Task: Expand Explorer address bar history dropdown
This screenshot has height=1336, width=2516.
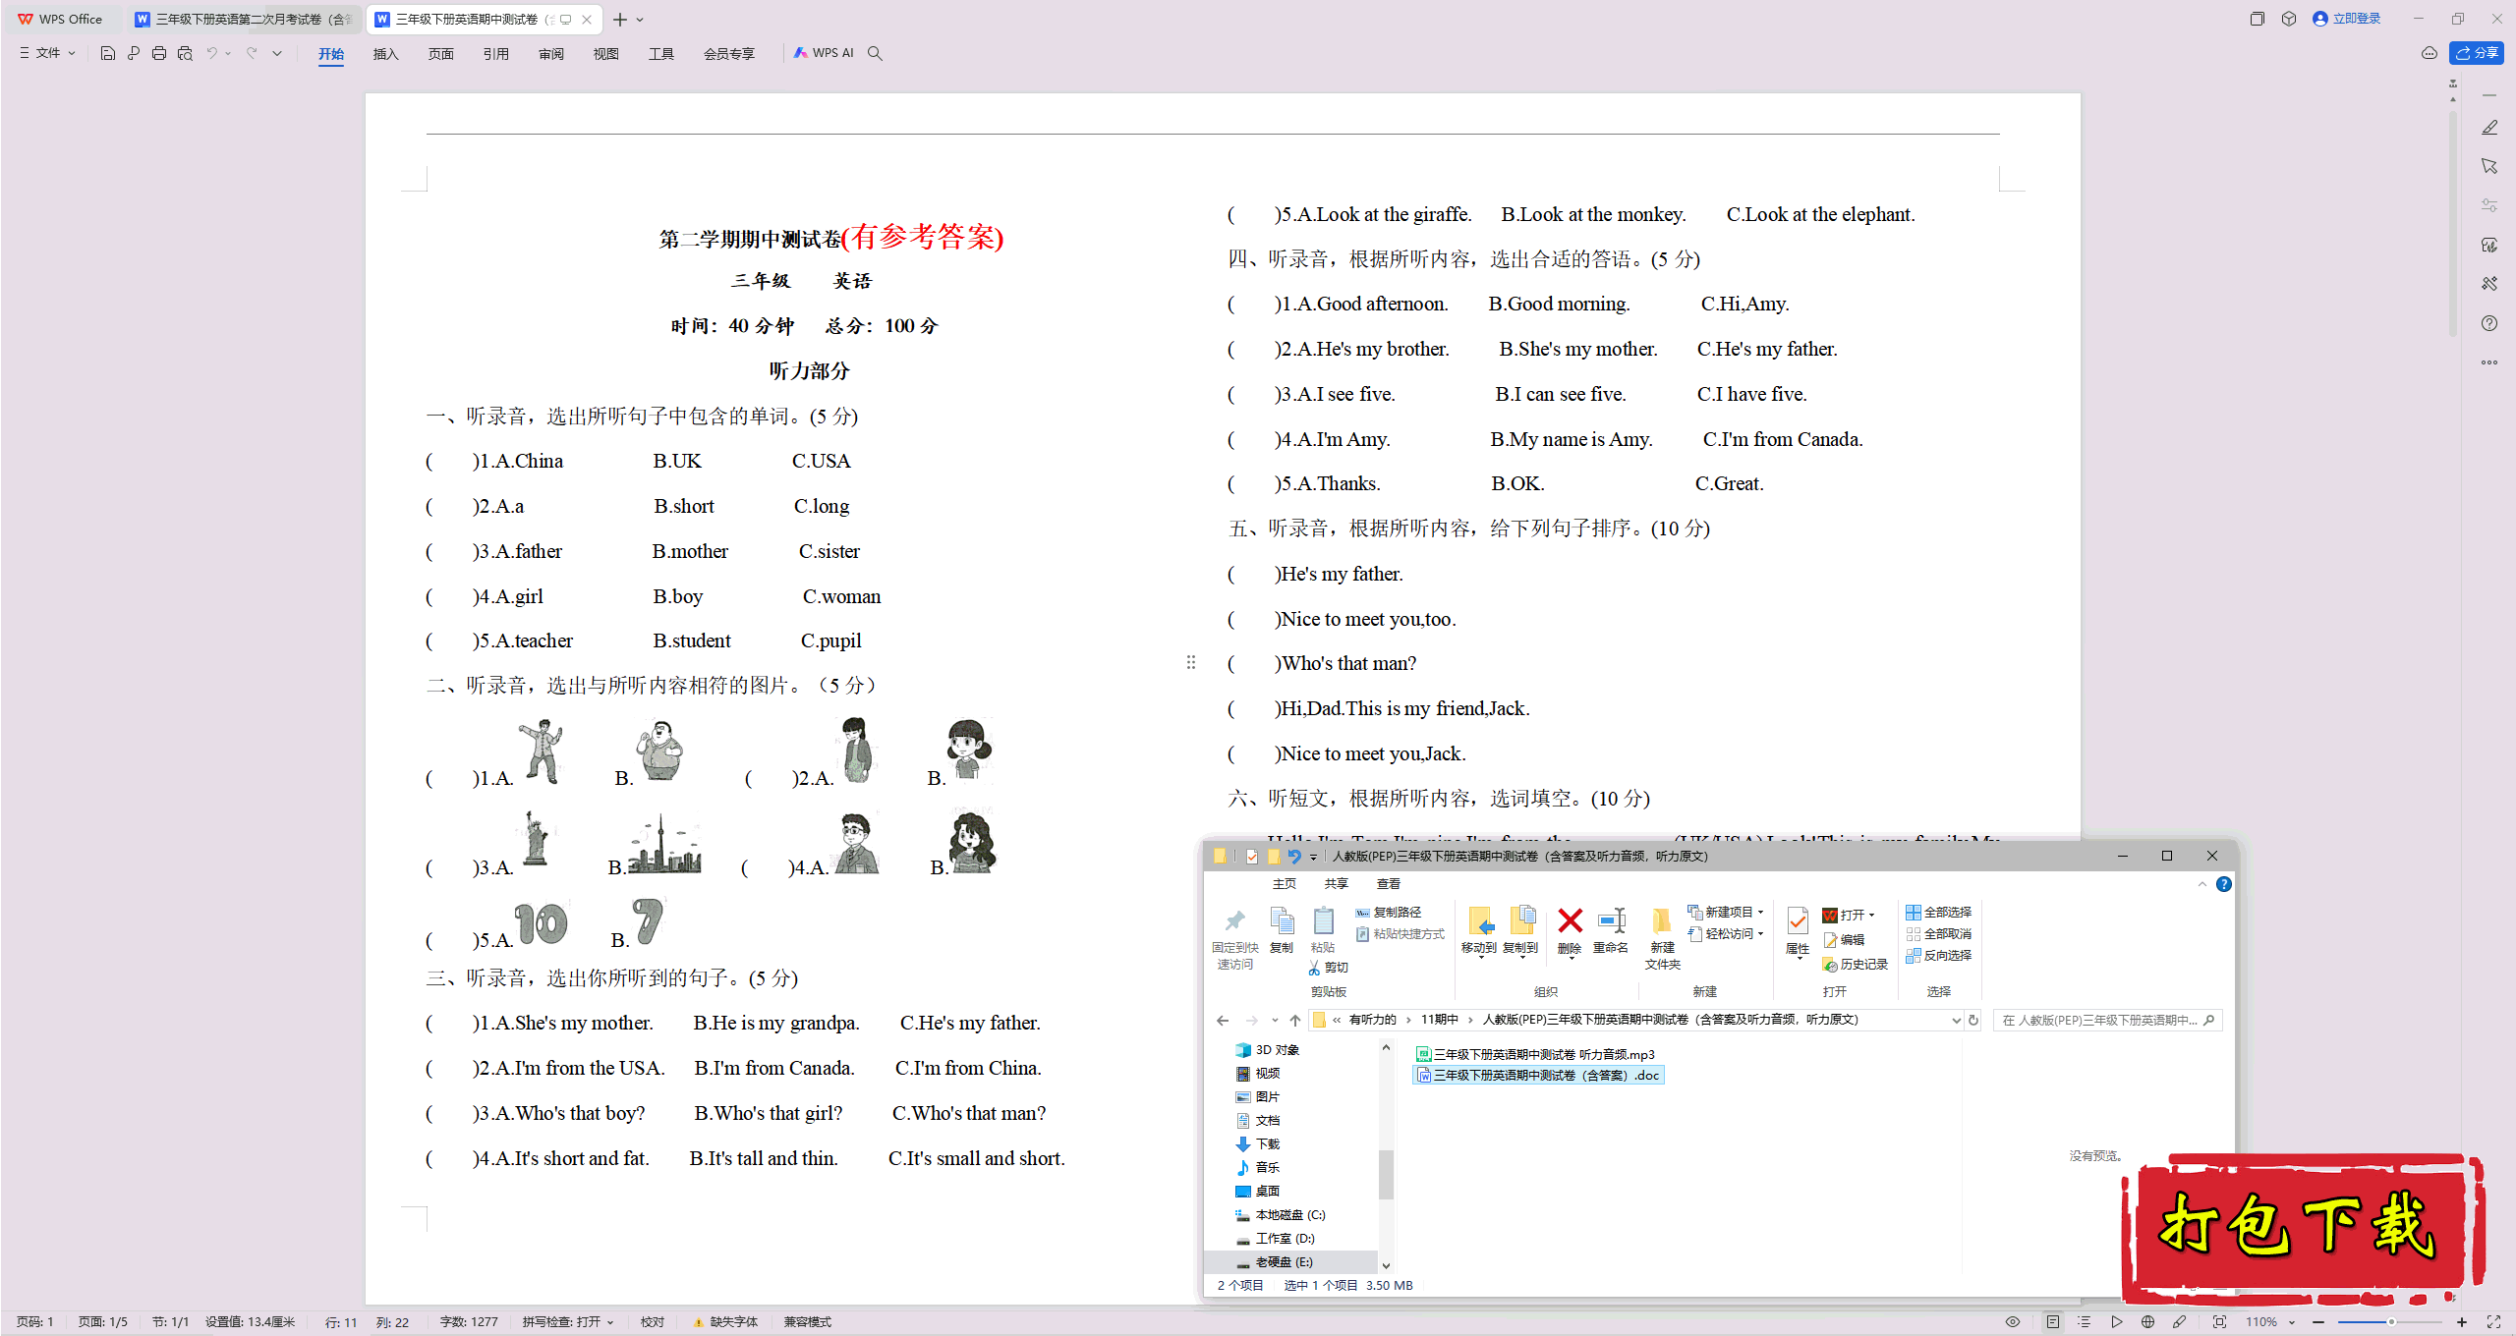Action: coord(1955,1020)
